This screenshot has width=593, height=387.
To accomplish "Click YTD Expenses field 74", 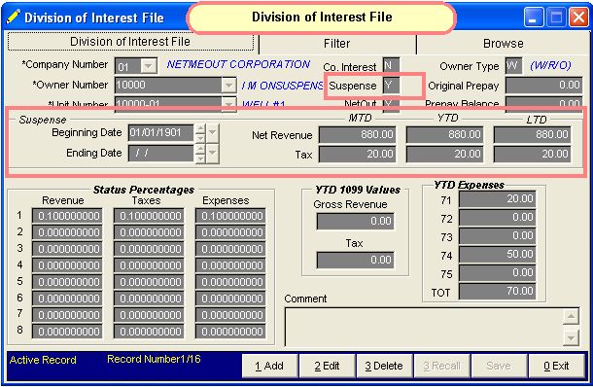I will click(498, 255).
